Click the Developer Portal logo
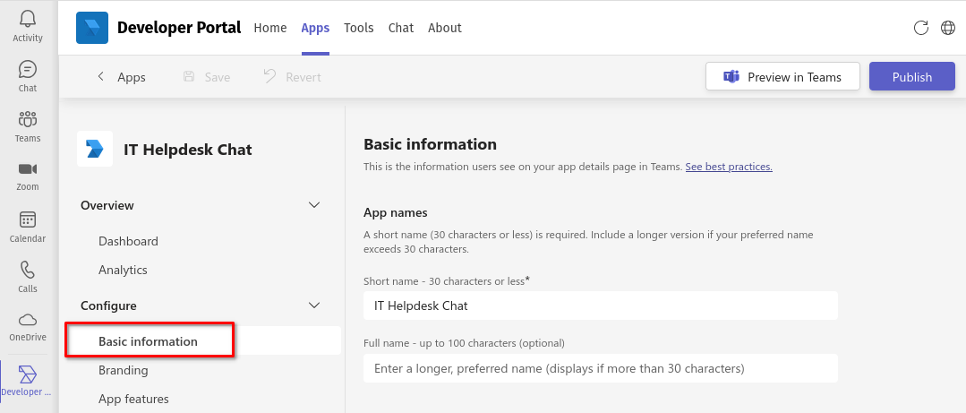Image resolution: width=966 pixels, height=413 pixels. 92,28
